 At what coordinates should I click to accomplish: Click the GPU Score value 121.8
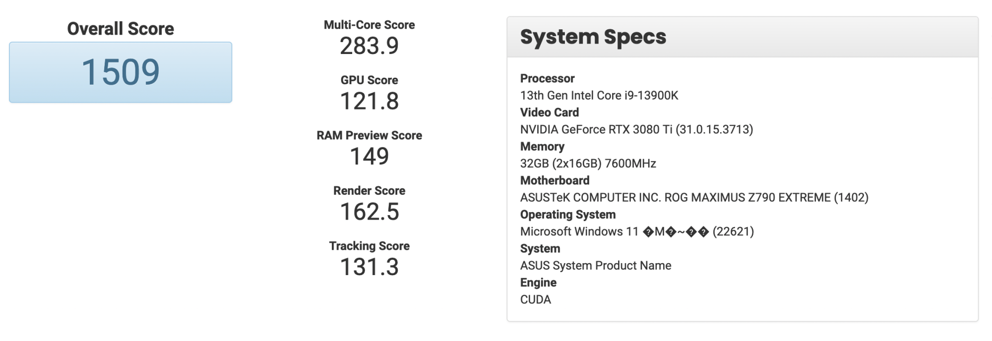tap(369, 101)
